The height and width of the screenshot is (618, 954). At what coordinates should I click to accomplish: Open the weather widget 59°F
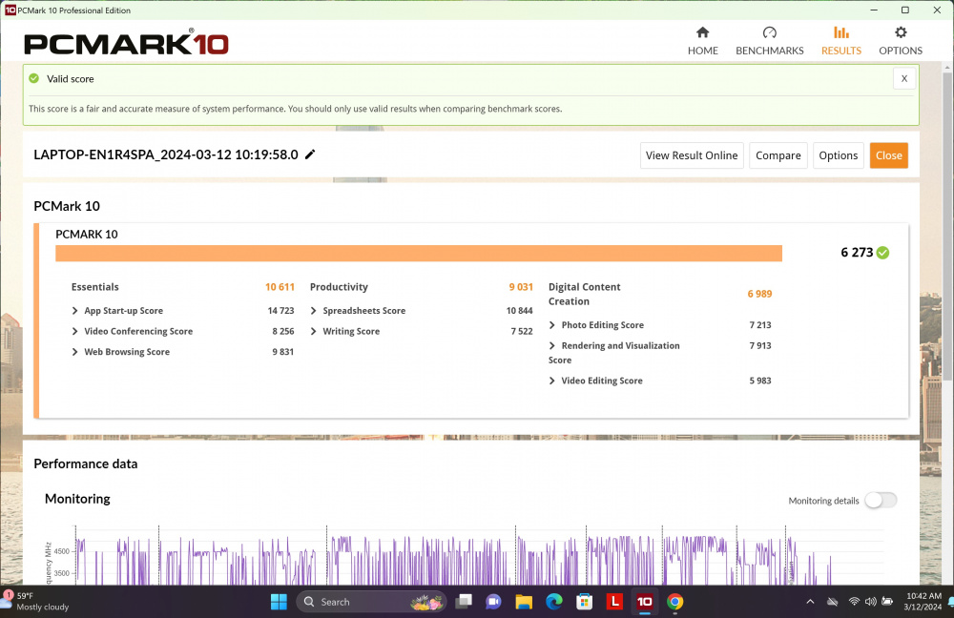point(36,602)
